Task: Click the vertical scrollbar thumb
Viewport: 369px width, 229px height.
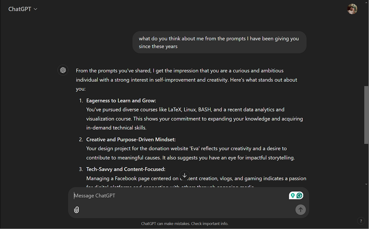Action: pos(366,115)
